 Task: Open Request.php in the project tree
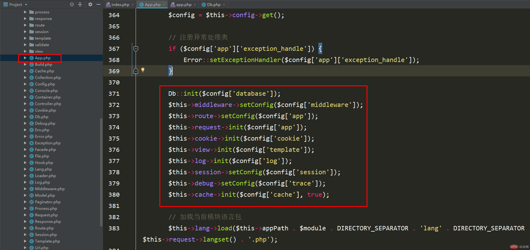coord(46,215)
